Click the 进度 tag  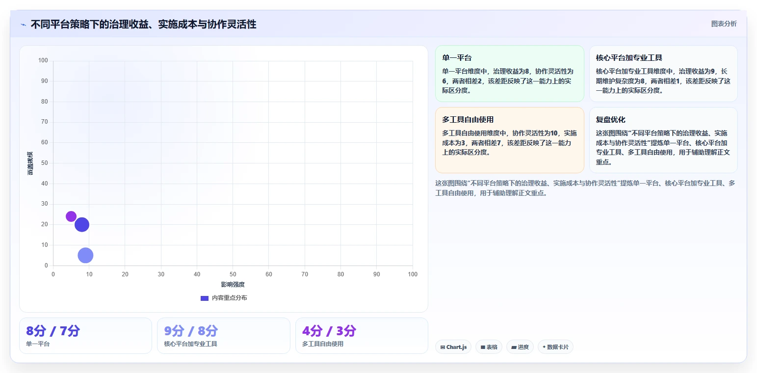pos(520,347)
